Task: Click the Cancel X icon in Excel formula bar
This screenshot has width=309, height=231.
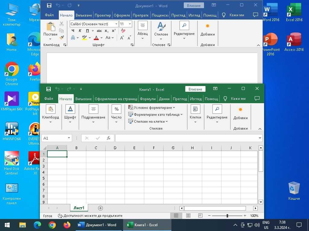Action: [87, 138]
